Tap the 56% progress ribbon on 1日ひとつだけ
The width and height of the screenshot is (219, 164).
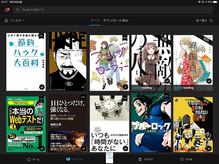(83, 97)
